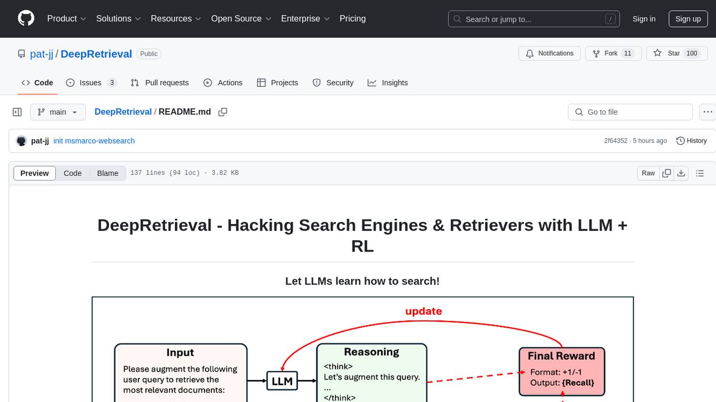
Task: Click the Public repository badge
Action: coord(149,54)
